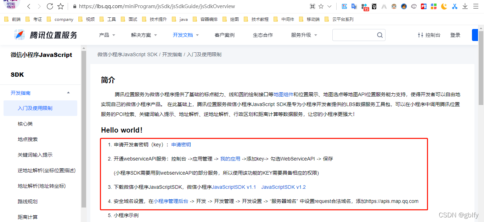Open the 技术提升 bookmark folder
The width and height of the screenshot is (484, 222).
coord(154,19)
